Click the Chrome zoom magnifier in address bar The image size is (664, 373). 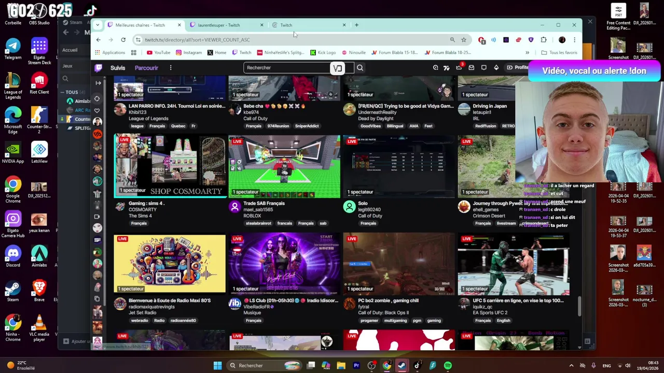click(x=452, y=40)
